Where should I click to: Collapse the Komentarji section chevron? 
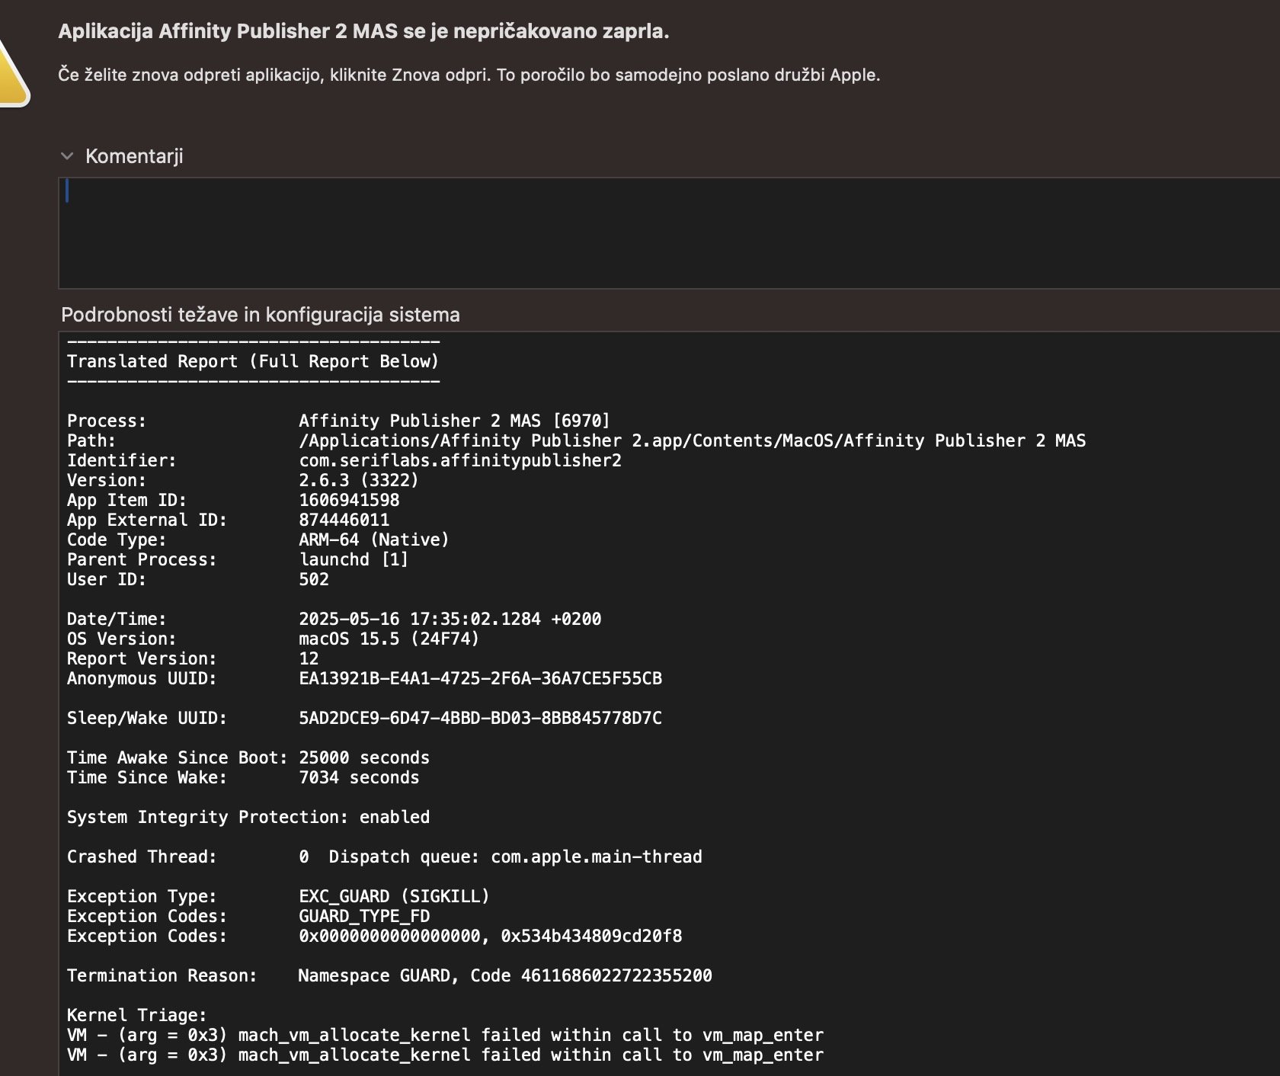(x=67, y=156)
